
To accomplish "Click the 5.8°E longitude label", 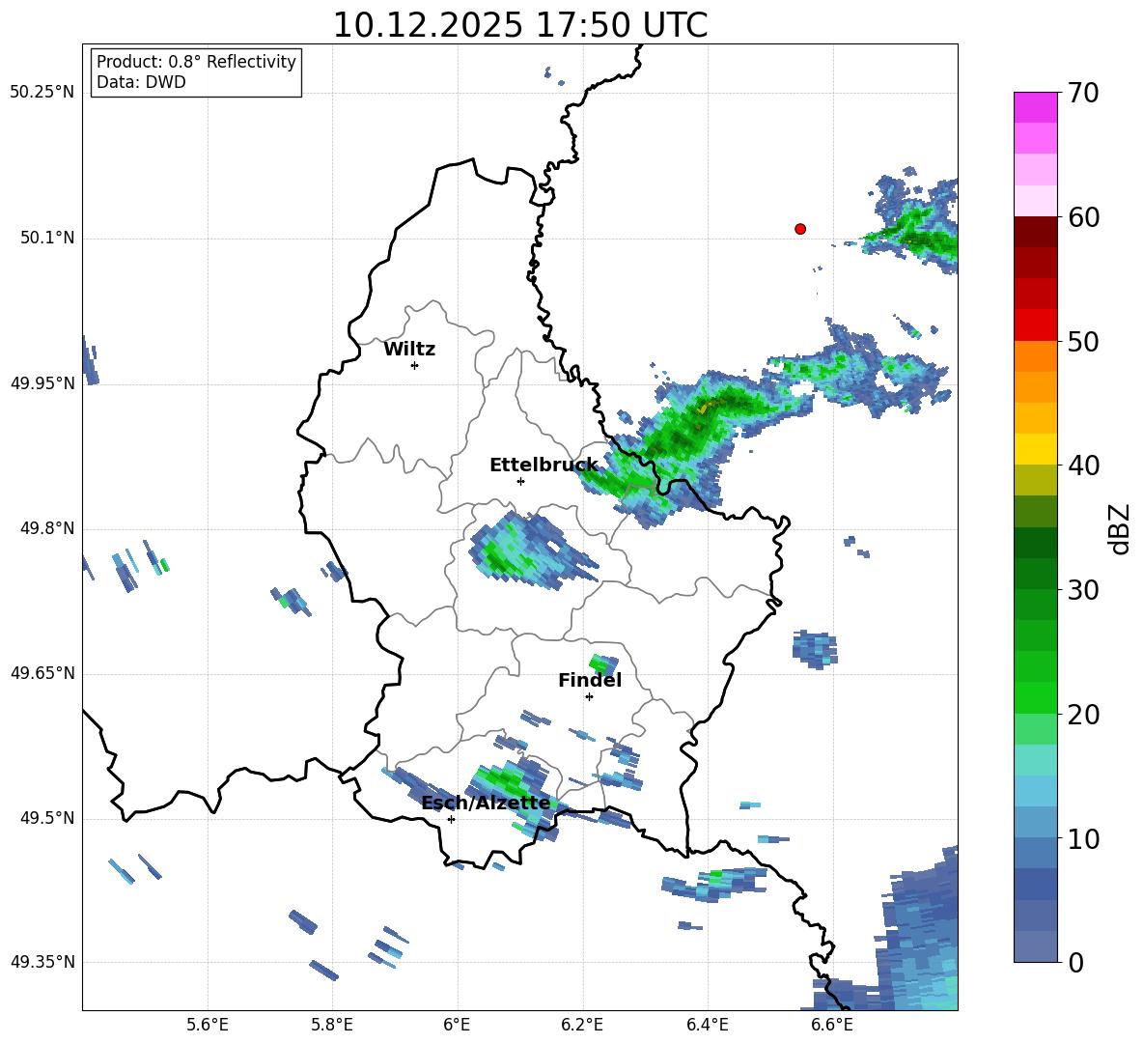I will tap(332, 1025).
